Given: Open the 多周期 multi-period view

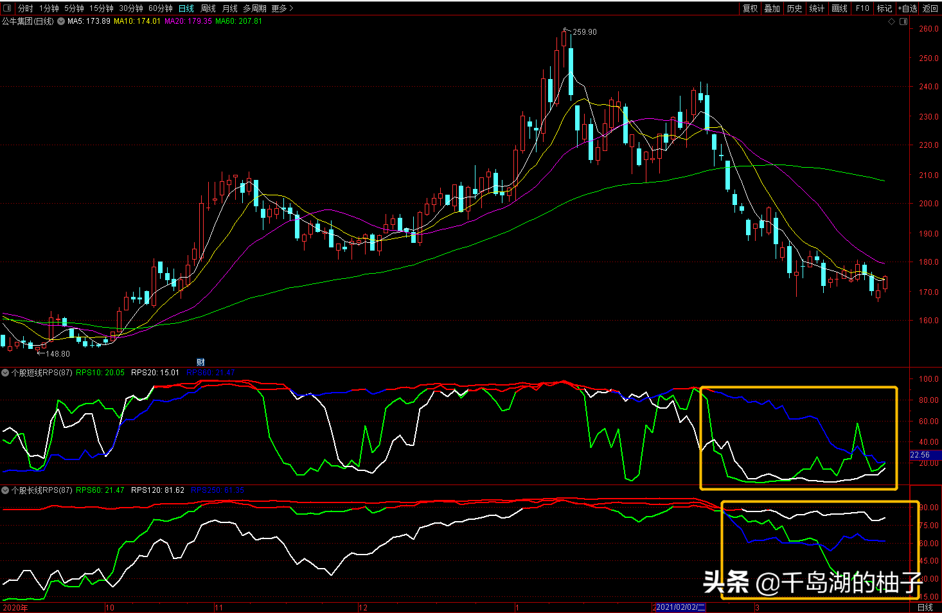Looking at the screenshot, I should (254, 8).
